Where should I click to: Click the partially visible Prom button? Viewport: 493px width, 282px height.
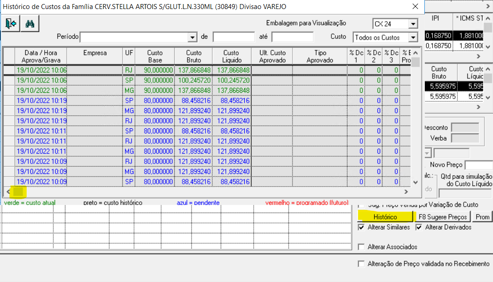point(483,217)
